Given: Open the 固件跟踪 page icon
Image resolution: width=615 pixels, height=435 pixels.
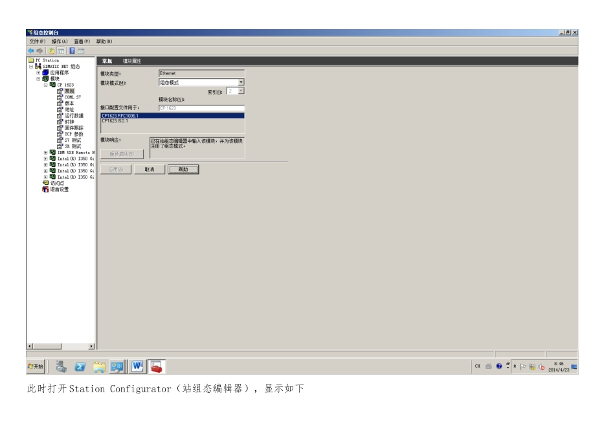Looking at the screenshot, I should tap(60, 128).
